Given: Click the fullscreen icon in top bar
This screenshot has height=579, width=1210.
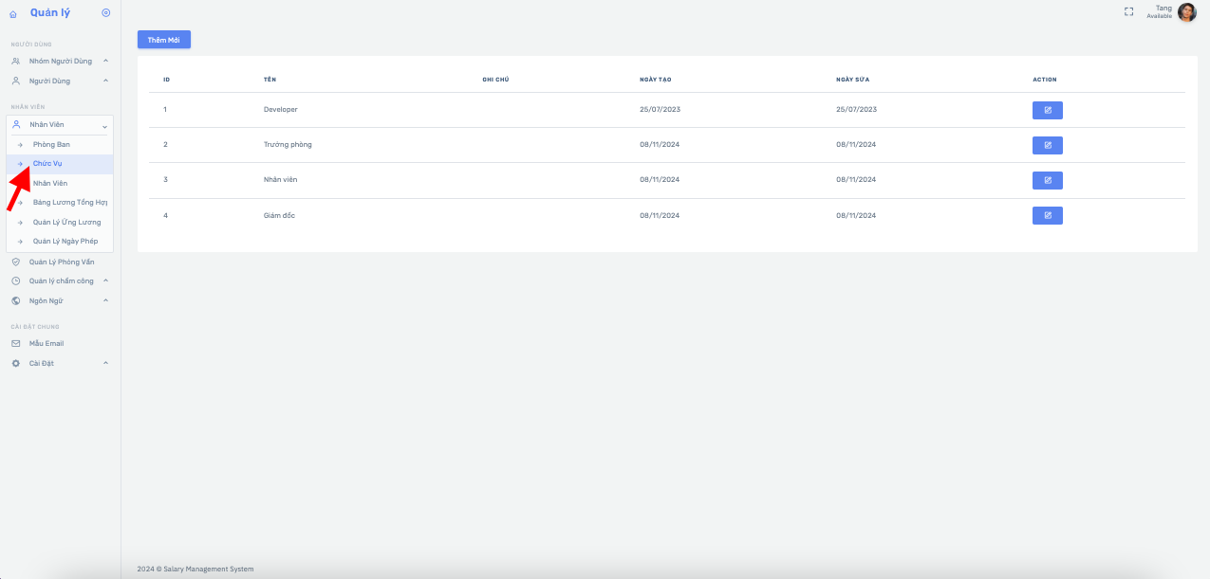Looking at the screenshot, I should (1128, 12).
